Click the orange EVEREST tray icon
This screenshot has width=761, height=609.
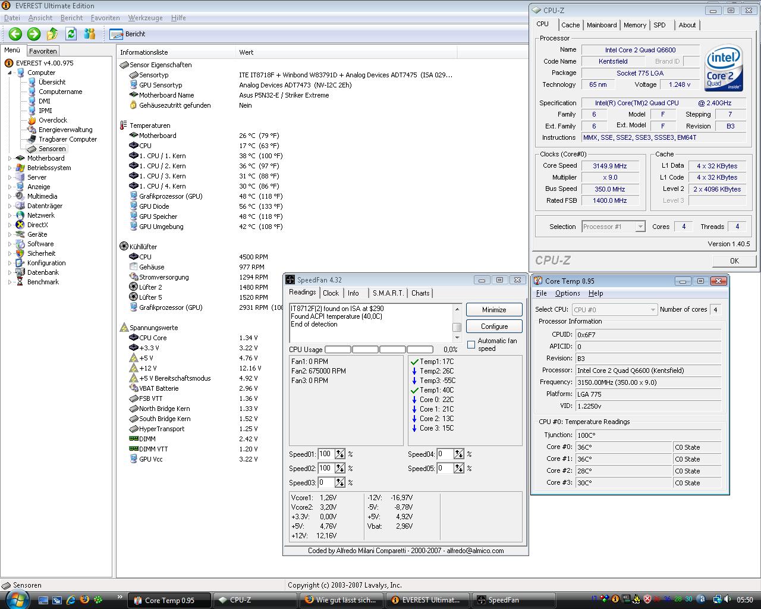pyautogui.click(x=617, y=599)
